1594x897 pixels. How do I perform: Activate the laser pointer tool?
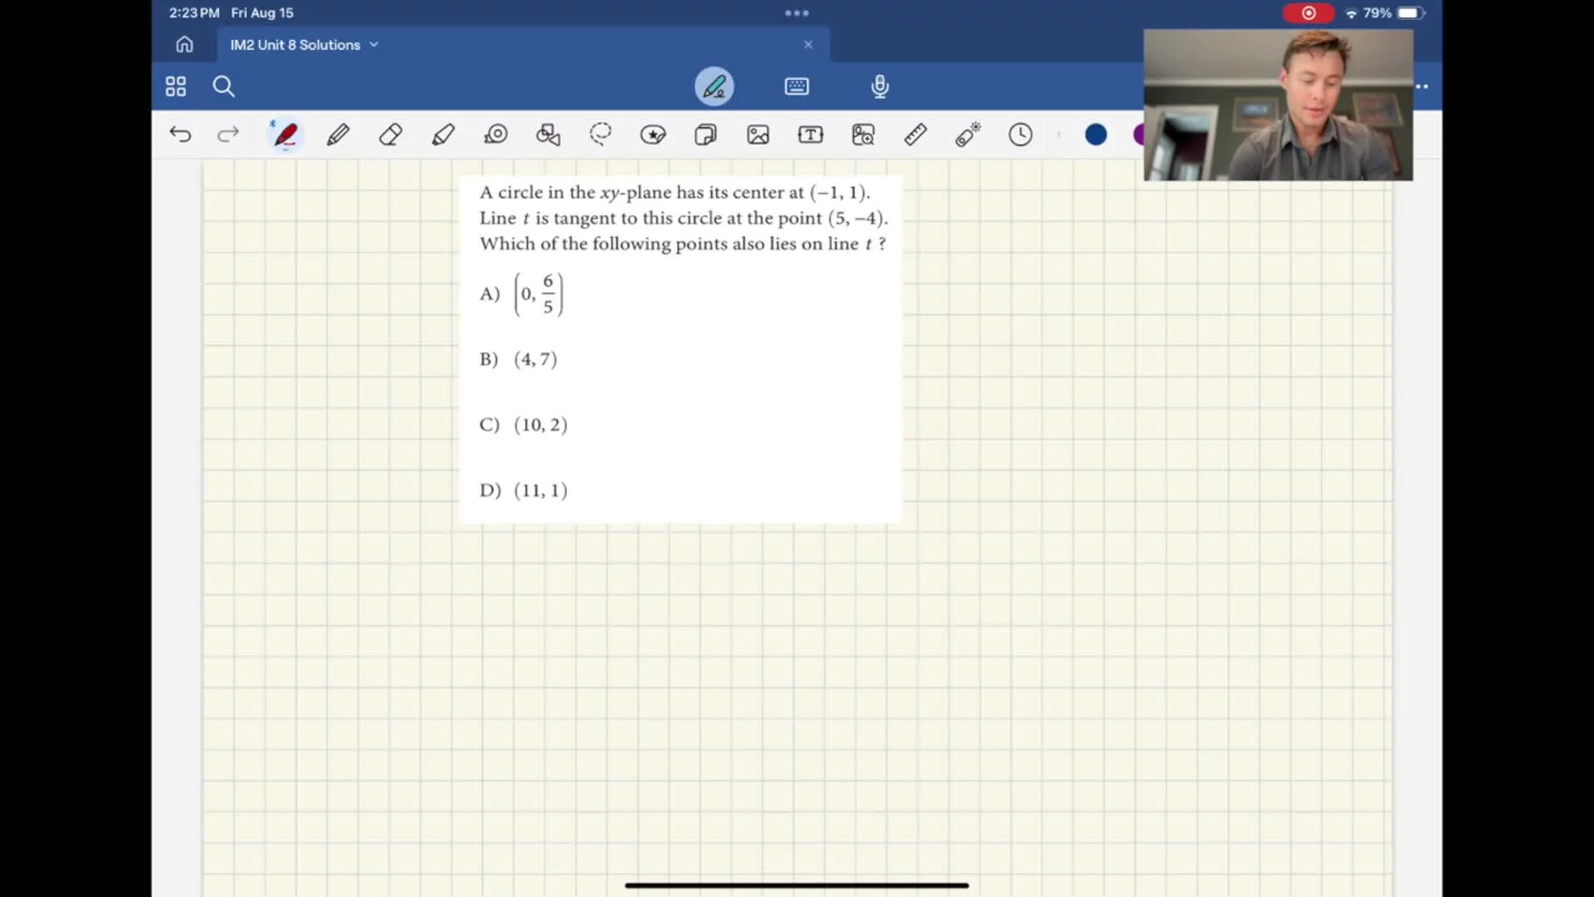click(x=968, y=135)
